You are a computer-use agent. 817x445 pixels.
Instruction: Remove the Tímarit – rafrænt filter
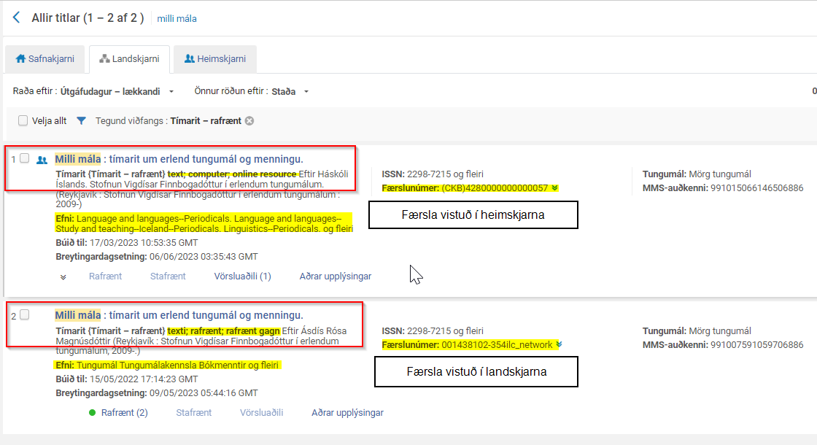[x=249, y=121]
